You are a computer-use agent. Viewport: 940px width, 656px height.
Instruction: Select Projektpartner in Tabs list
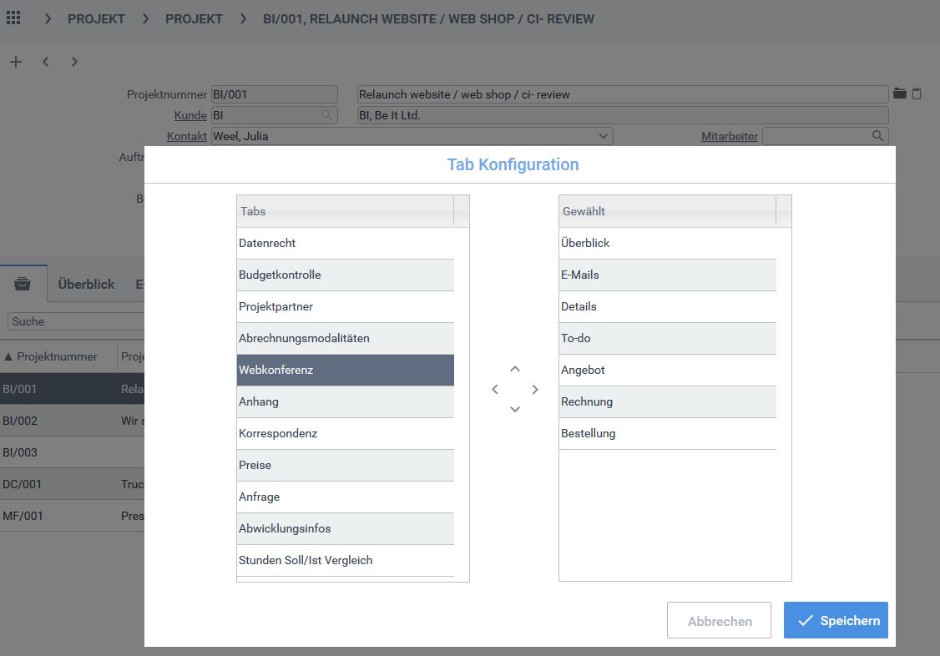click(x=346, y=307)
